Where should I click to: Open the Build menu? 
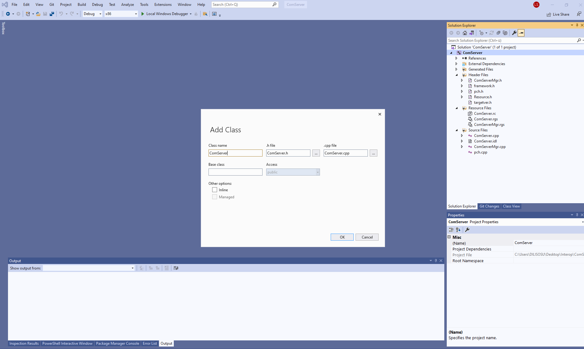[82, 5]
